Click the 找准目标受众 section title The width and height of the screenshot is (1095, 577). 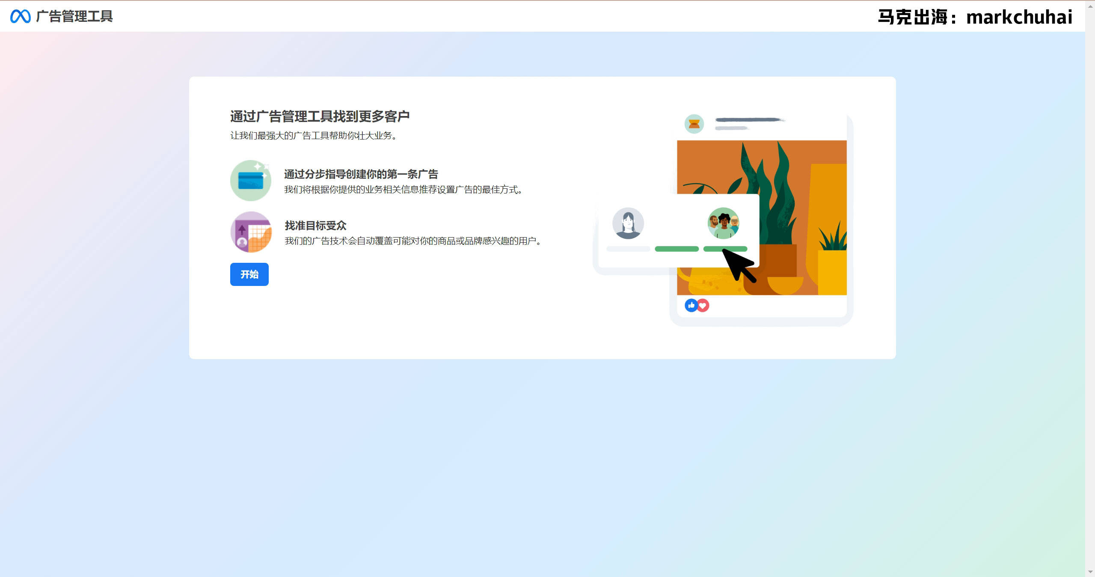(315, 226)
